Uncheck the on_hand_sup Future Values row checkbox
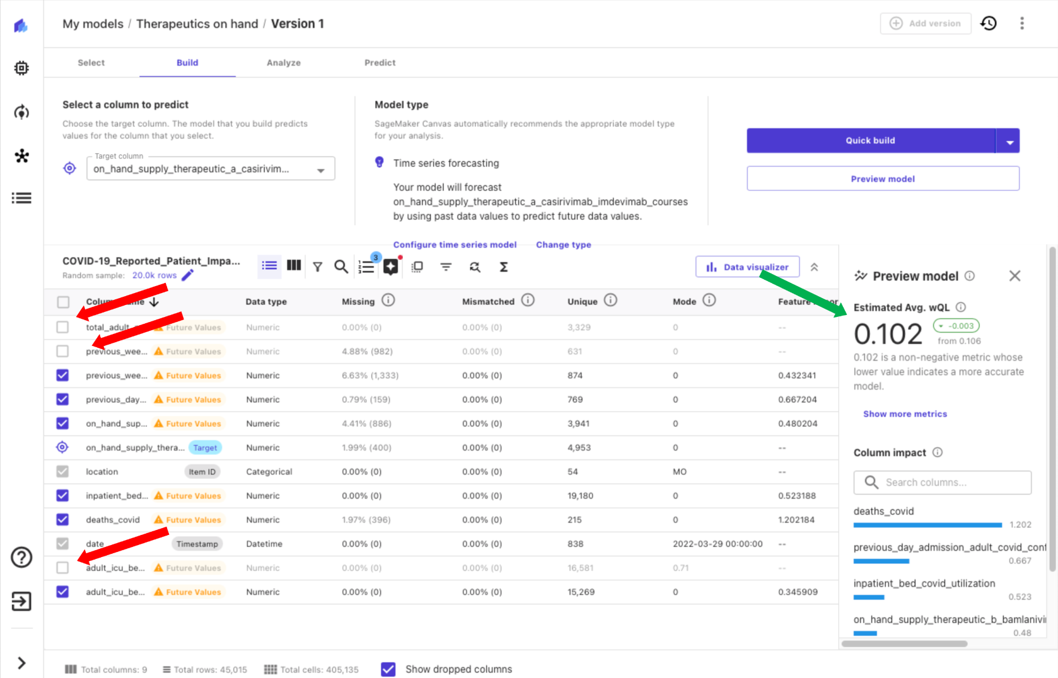This screenshot has height=678, width=1058. (62, 423)
